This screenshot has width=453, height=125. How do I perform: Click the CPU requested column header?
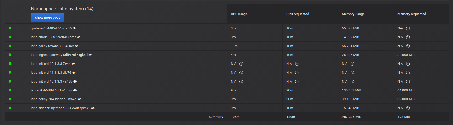click(297, 14)
